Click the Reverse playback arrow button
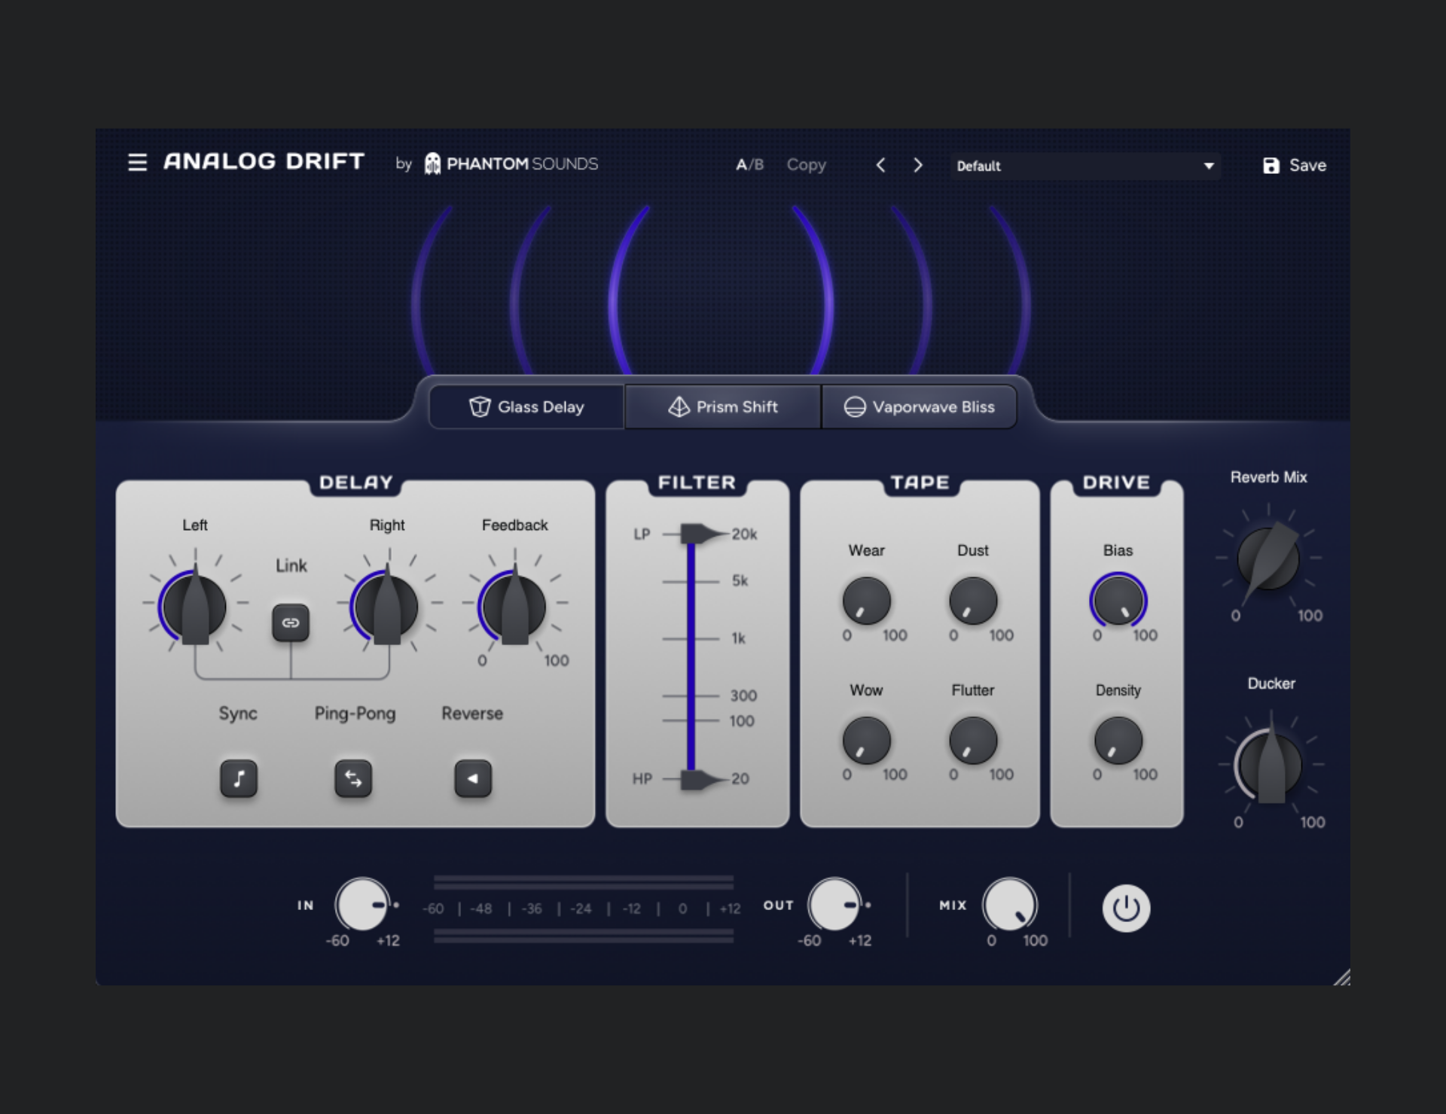1446x1114 pixels. [473, 778]
